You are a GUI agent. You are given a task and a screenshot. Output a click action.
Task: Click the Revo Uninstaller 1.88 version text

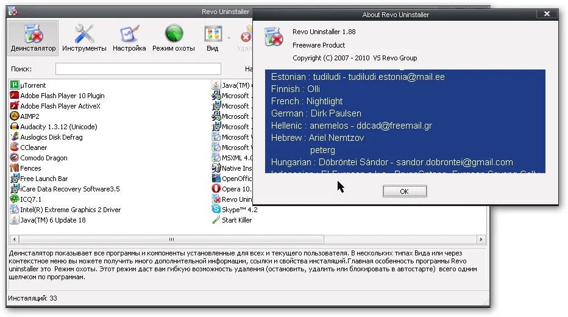pyautogui.click(x=324, y=32)
